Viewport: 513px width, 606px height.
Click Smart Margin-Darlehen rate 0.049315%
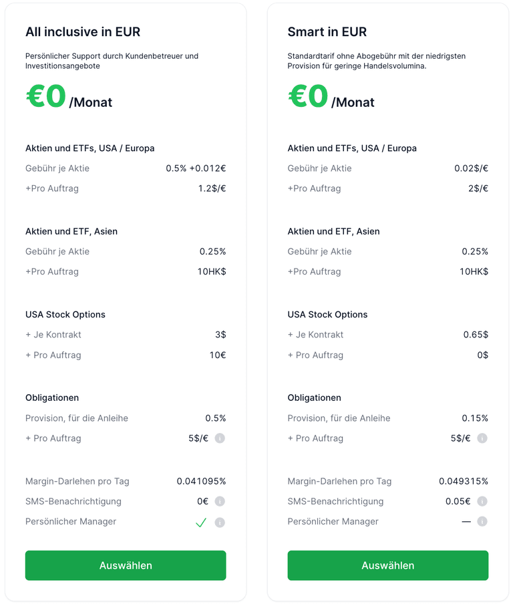coord(463,481)
